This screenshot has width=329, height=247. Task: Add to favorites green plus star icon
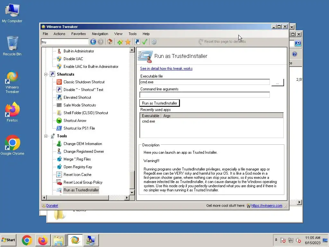click(120, 42)
